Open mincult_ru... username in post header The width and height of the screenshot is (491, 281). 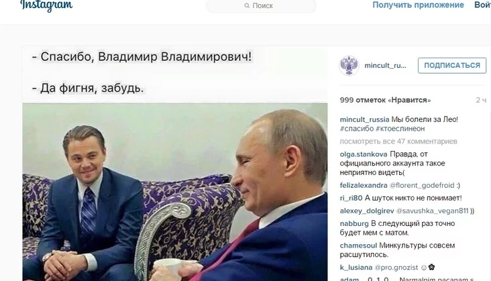coord(385,66)
